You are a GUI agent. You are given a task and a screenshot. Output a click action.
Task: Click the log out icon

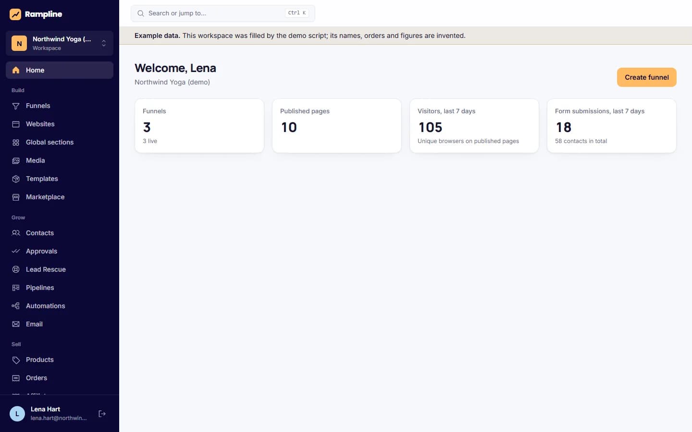[x=102, y=414]
